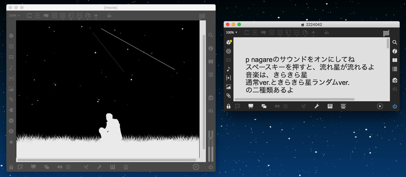This screenshot has height=177, width=406.
Task: Turn audio power on in movie window
Action: click(x=210, y=167)
